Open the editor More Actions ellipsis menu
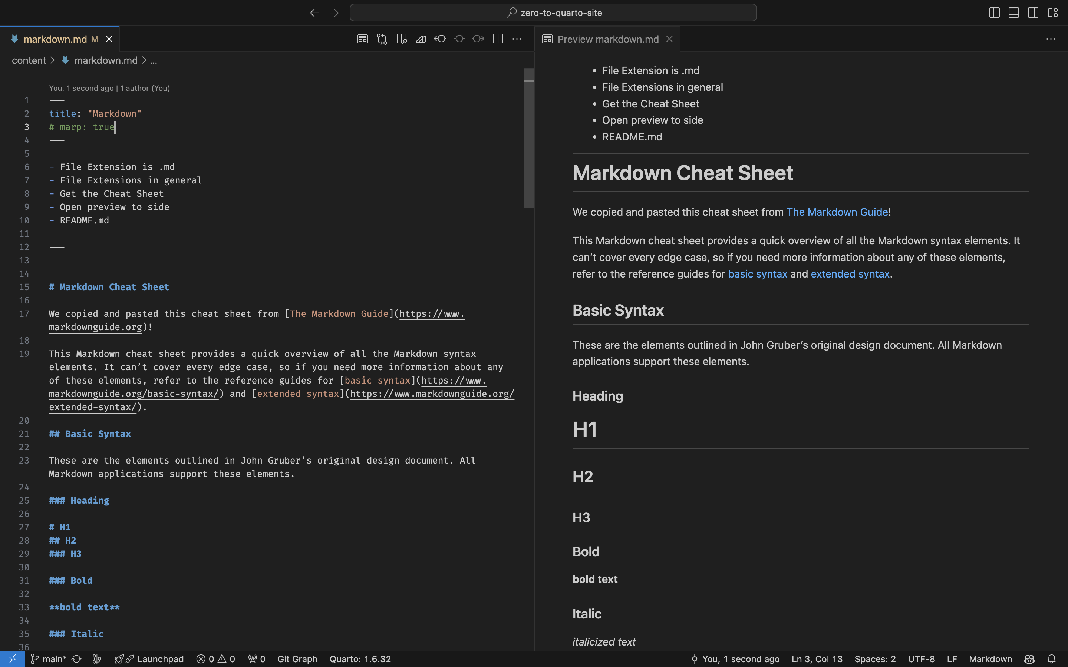Screen dimensions: 1068x667 coord(517,39)
